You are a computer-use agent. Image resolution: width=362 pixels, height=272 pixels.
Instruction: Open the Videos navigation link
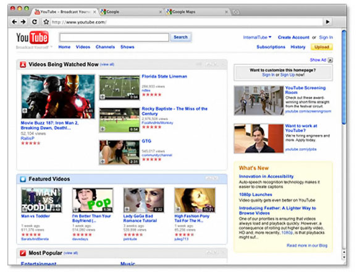click(83, 47)
